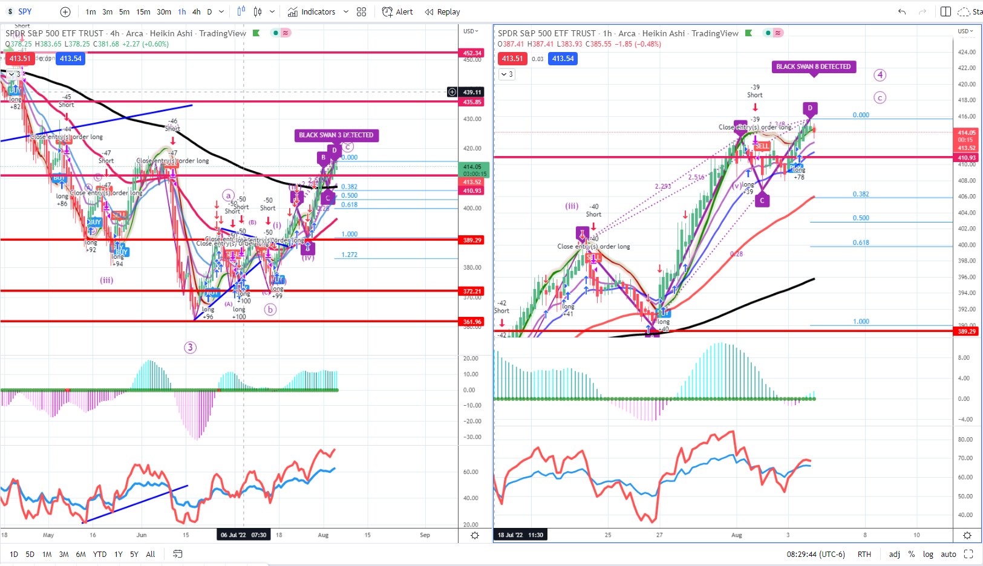Expand the chart type dropdown arrow
Viewport: 983px width, 566px height.
(272, 12)
